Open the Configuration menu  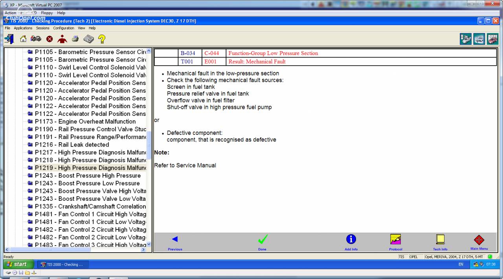tap(64, 28)
